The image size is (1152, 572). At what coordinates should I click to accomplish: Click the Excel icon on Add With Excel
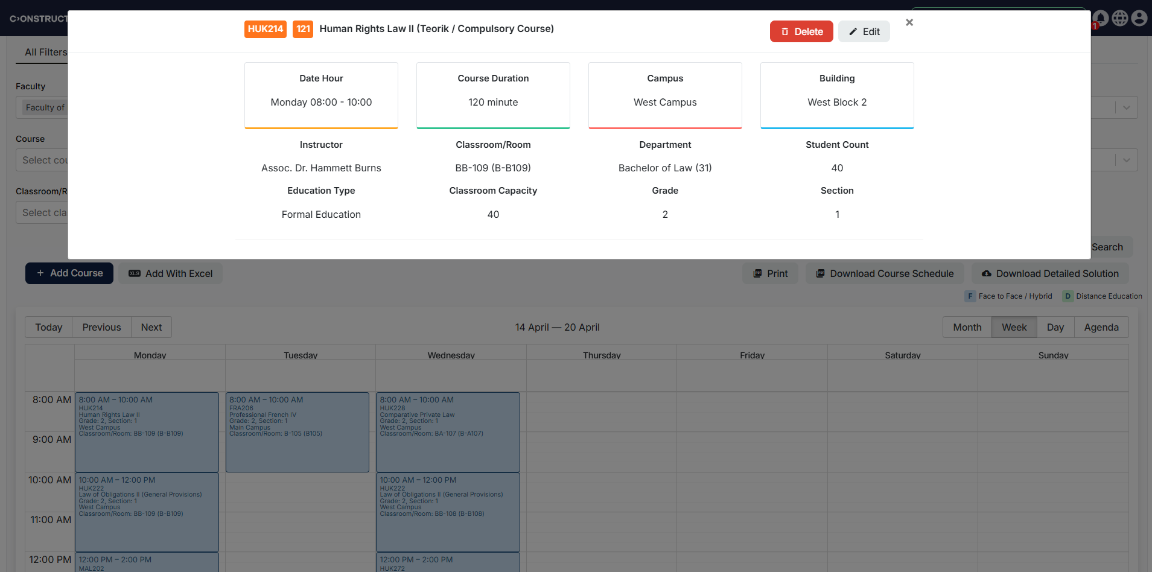click(x=134, y=273)
